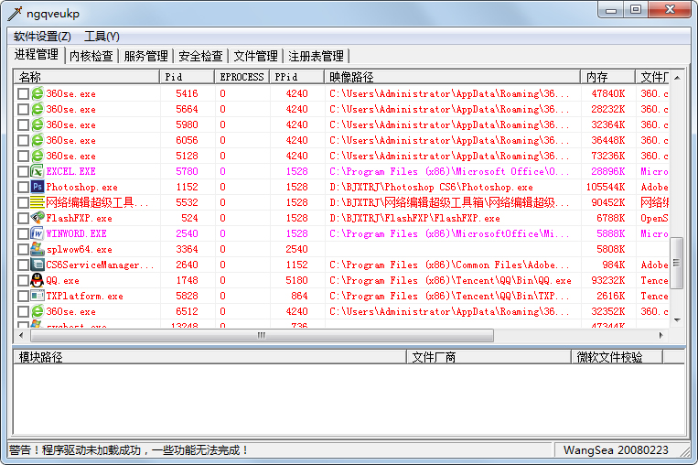
Task: Enable the checkbox for EXCEL.EXE
Action: click(23, 171)
